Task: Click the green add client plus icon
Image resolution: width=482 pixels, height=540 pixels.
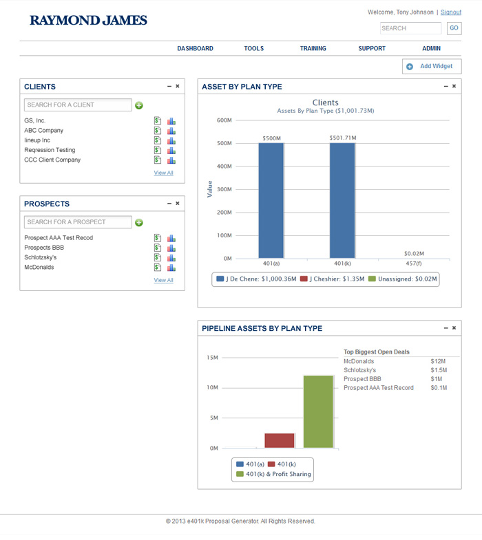Action: tap(139, 105)
